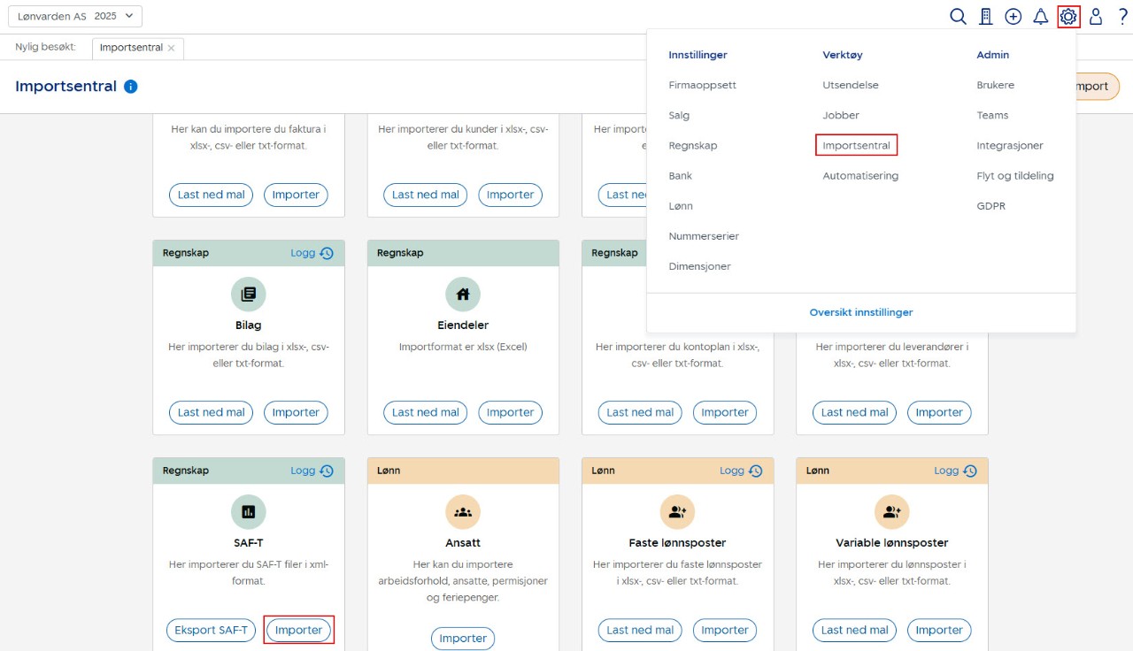
Task: Click the help question mark icon
Action: (1122, 17)
